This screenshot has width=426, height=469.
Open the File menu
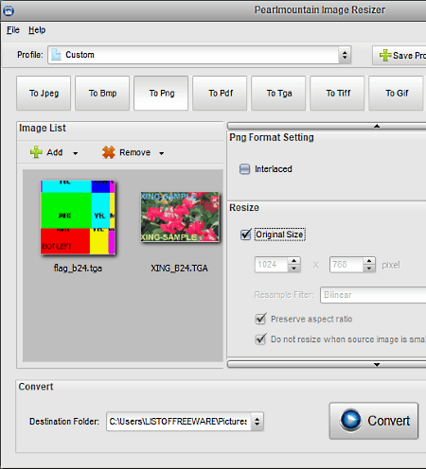13,30
